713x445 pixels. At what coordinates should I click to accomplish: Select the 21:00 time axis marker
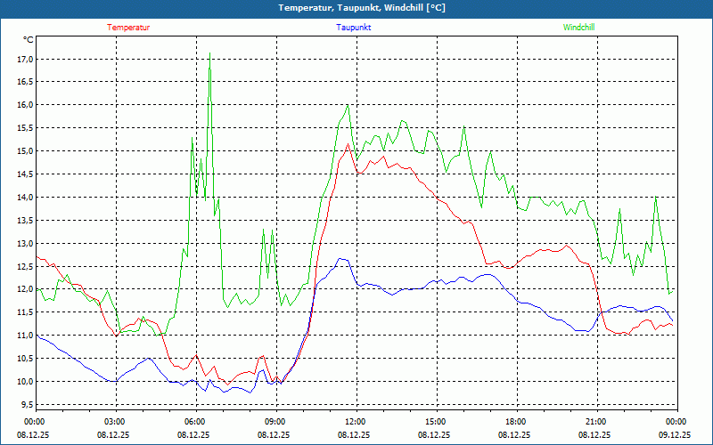click(596, 422)
